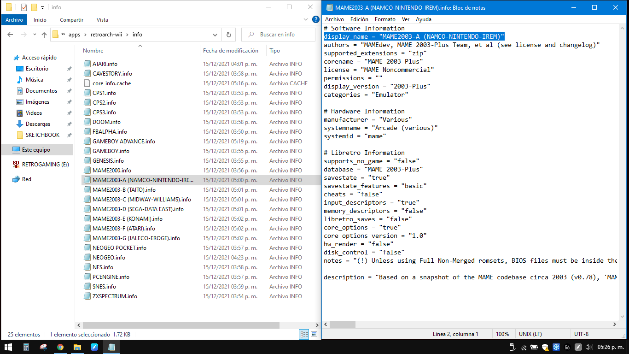
Task: Click the Explorer help question mark icon
Action: tap(315, 20)
